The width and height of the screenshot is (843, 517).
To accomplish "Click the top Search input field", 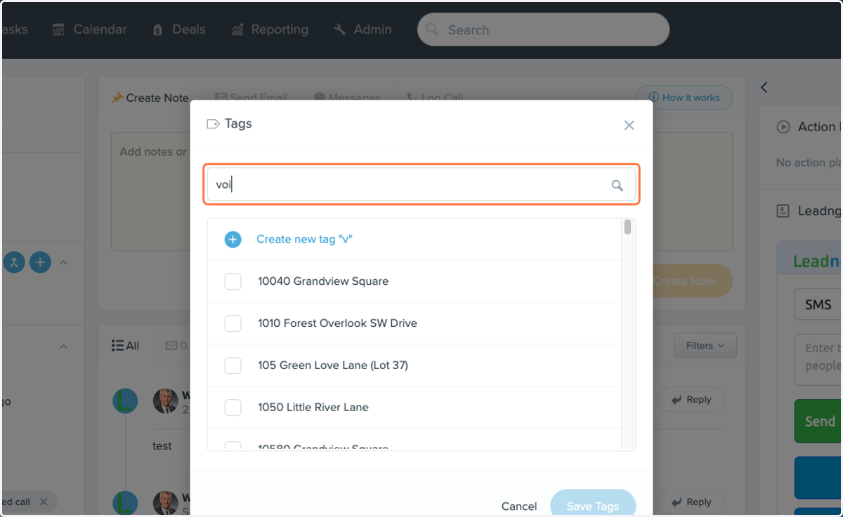I will pos(543,30).
